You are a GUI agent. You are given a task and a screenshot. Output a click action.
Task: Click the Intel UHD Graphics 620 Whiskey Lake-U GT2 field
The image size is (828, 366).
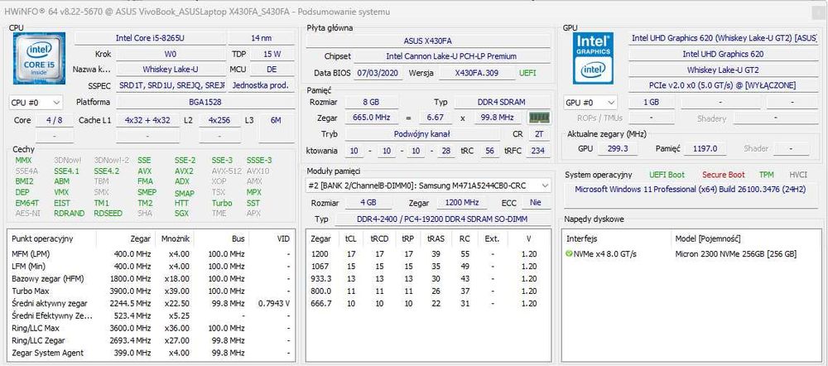coord(724,38)
